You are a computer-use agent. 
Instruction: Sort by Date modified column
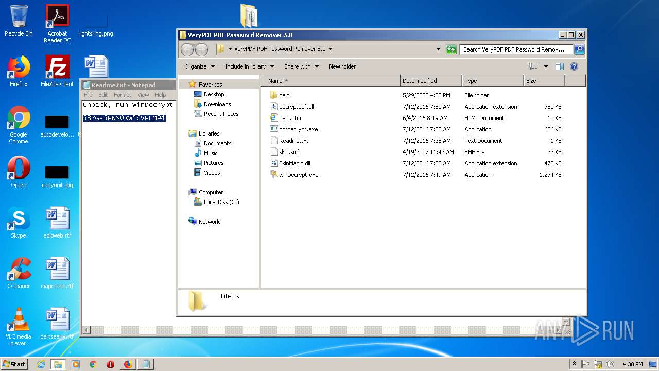click(431, 81)
